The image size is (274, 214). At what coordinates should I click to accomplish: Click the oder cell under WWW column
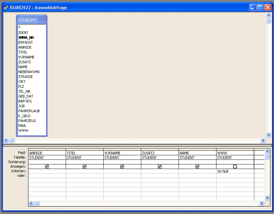[235, 176]
